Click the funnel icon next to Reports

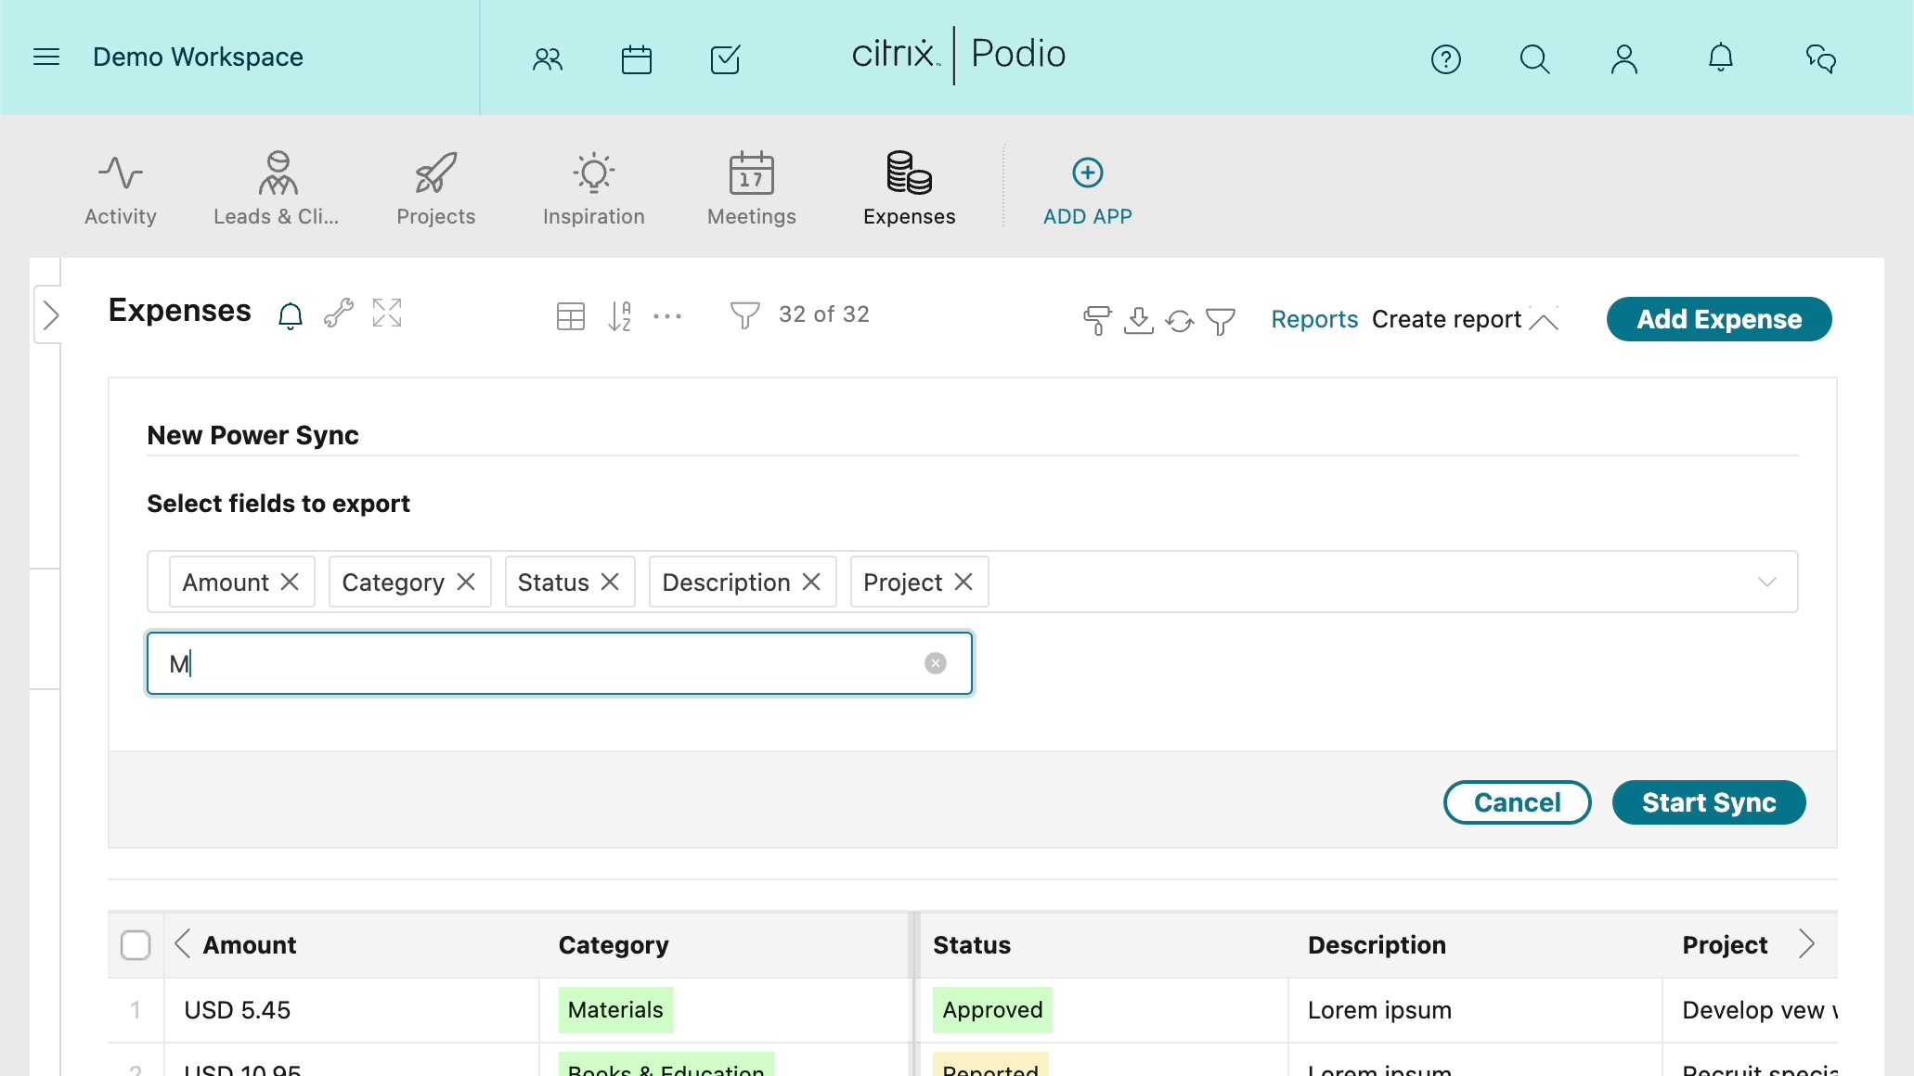tap(1221, 321)
